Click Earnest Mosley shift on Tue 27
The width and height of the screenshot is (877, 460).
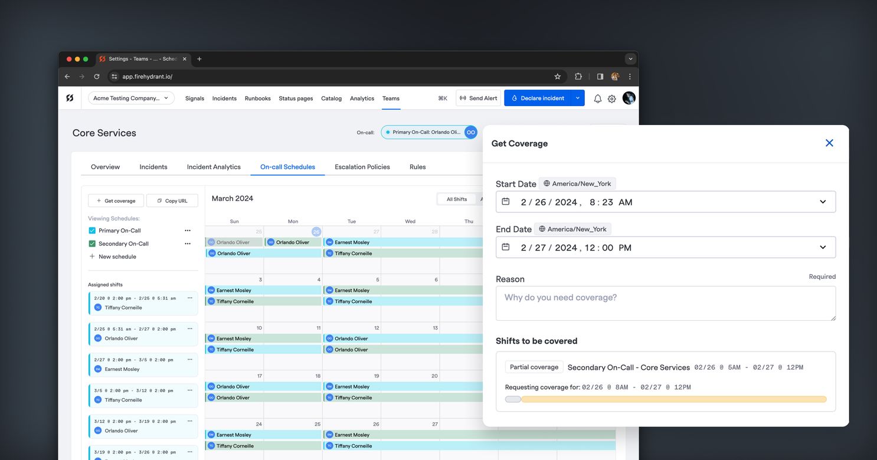point(403,242)
